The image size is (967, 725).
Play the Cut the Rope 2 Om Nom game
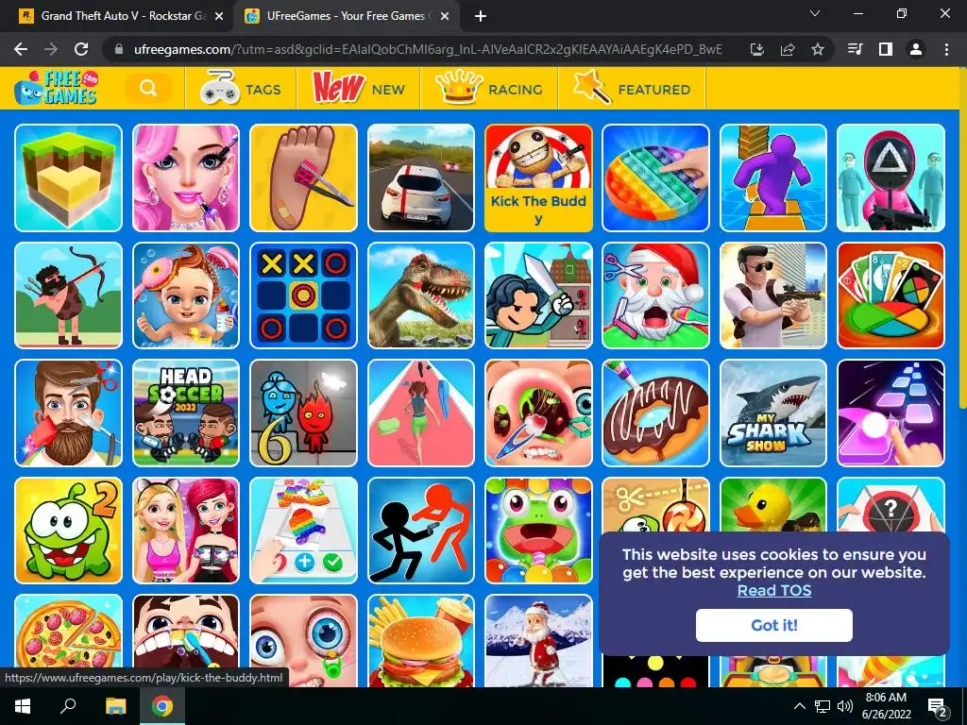[68, 531]
